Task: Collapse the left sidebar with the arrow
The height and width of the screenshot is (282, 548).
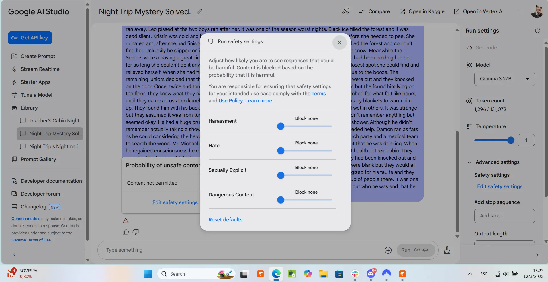Action: pos(14,255)
